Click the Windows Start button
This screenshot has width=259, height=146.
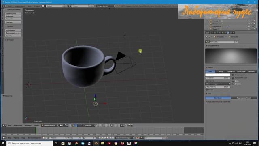coord(3,143)
